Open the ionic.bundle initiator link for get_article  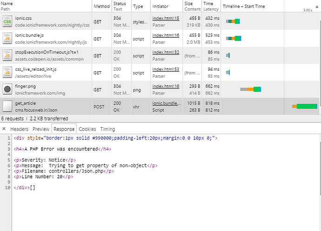(x=167, y=103)
